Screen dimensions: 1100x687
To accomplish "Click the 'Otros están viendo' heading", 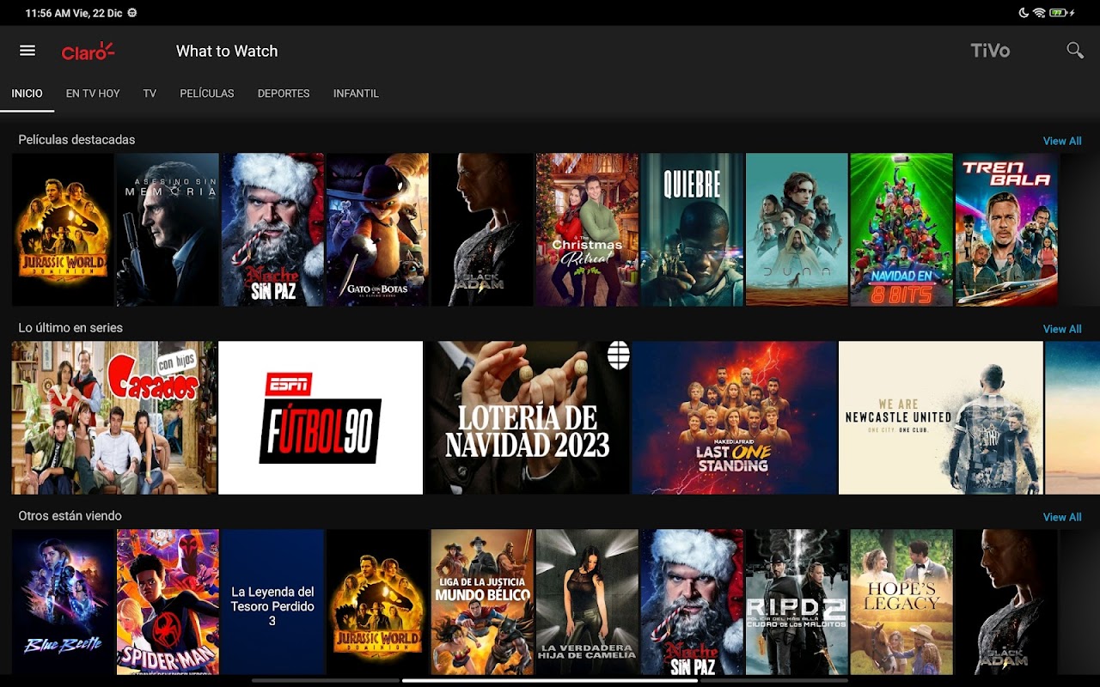I will point(70,516).
